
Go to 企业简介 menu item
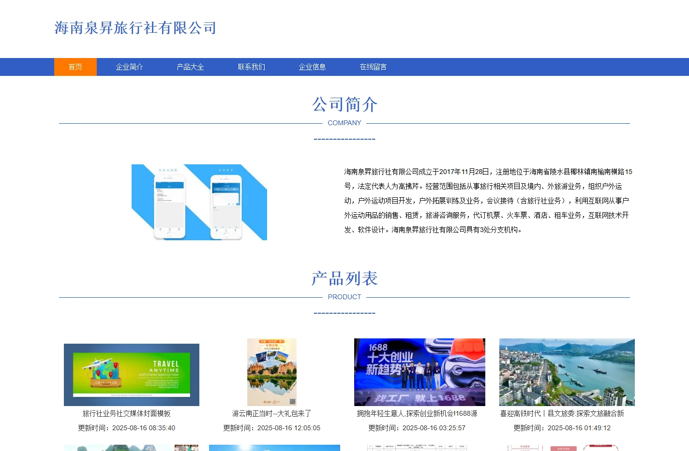pos(129,67)
